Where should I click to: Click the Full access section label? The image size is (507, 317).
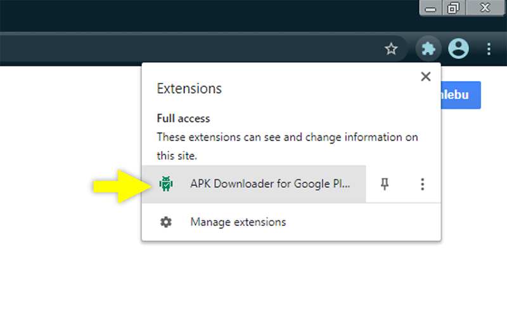click(183, 118)
